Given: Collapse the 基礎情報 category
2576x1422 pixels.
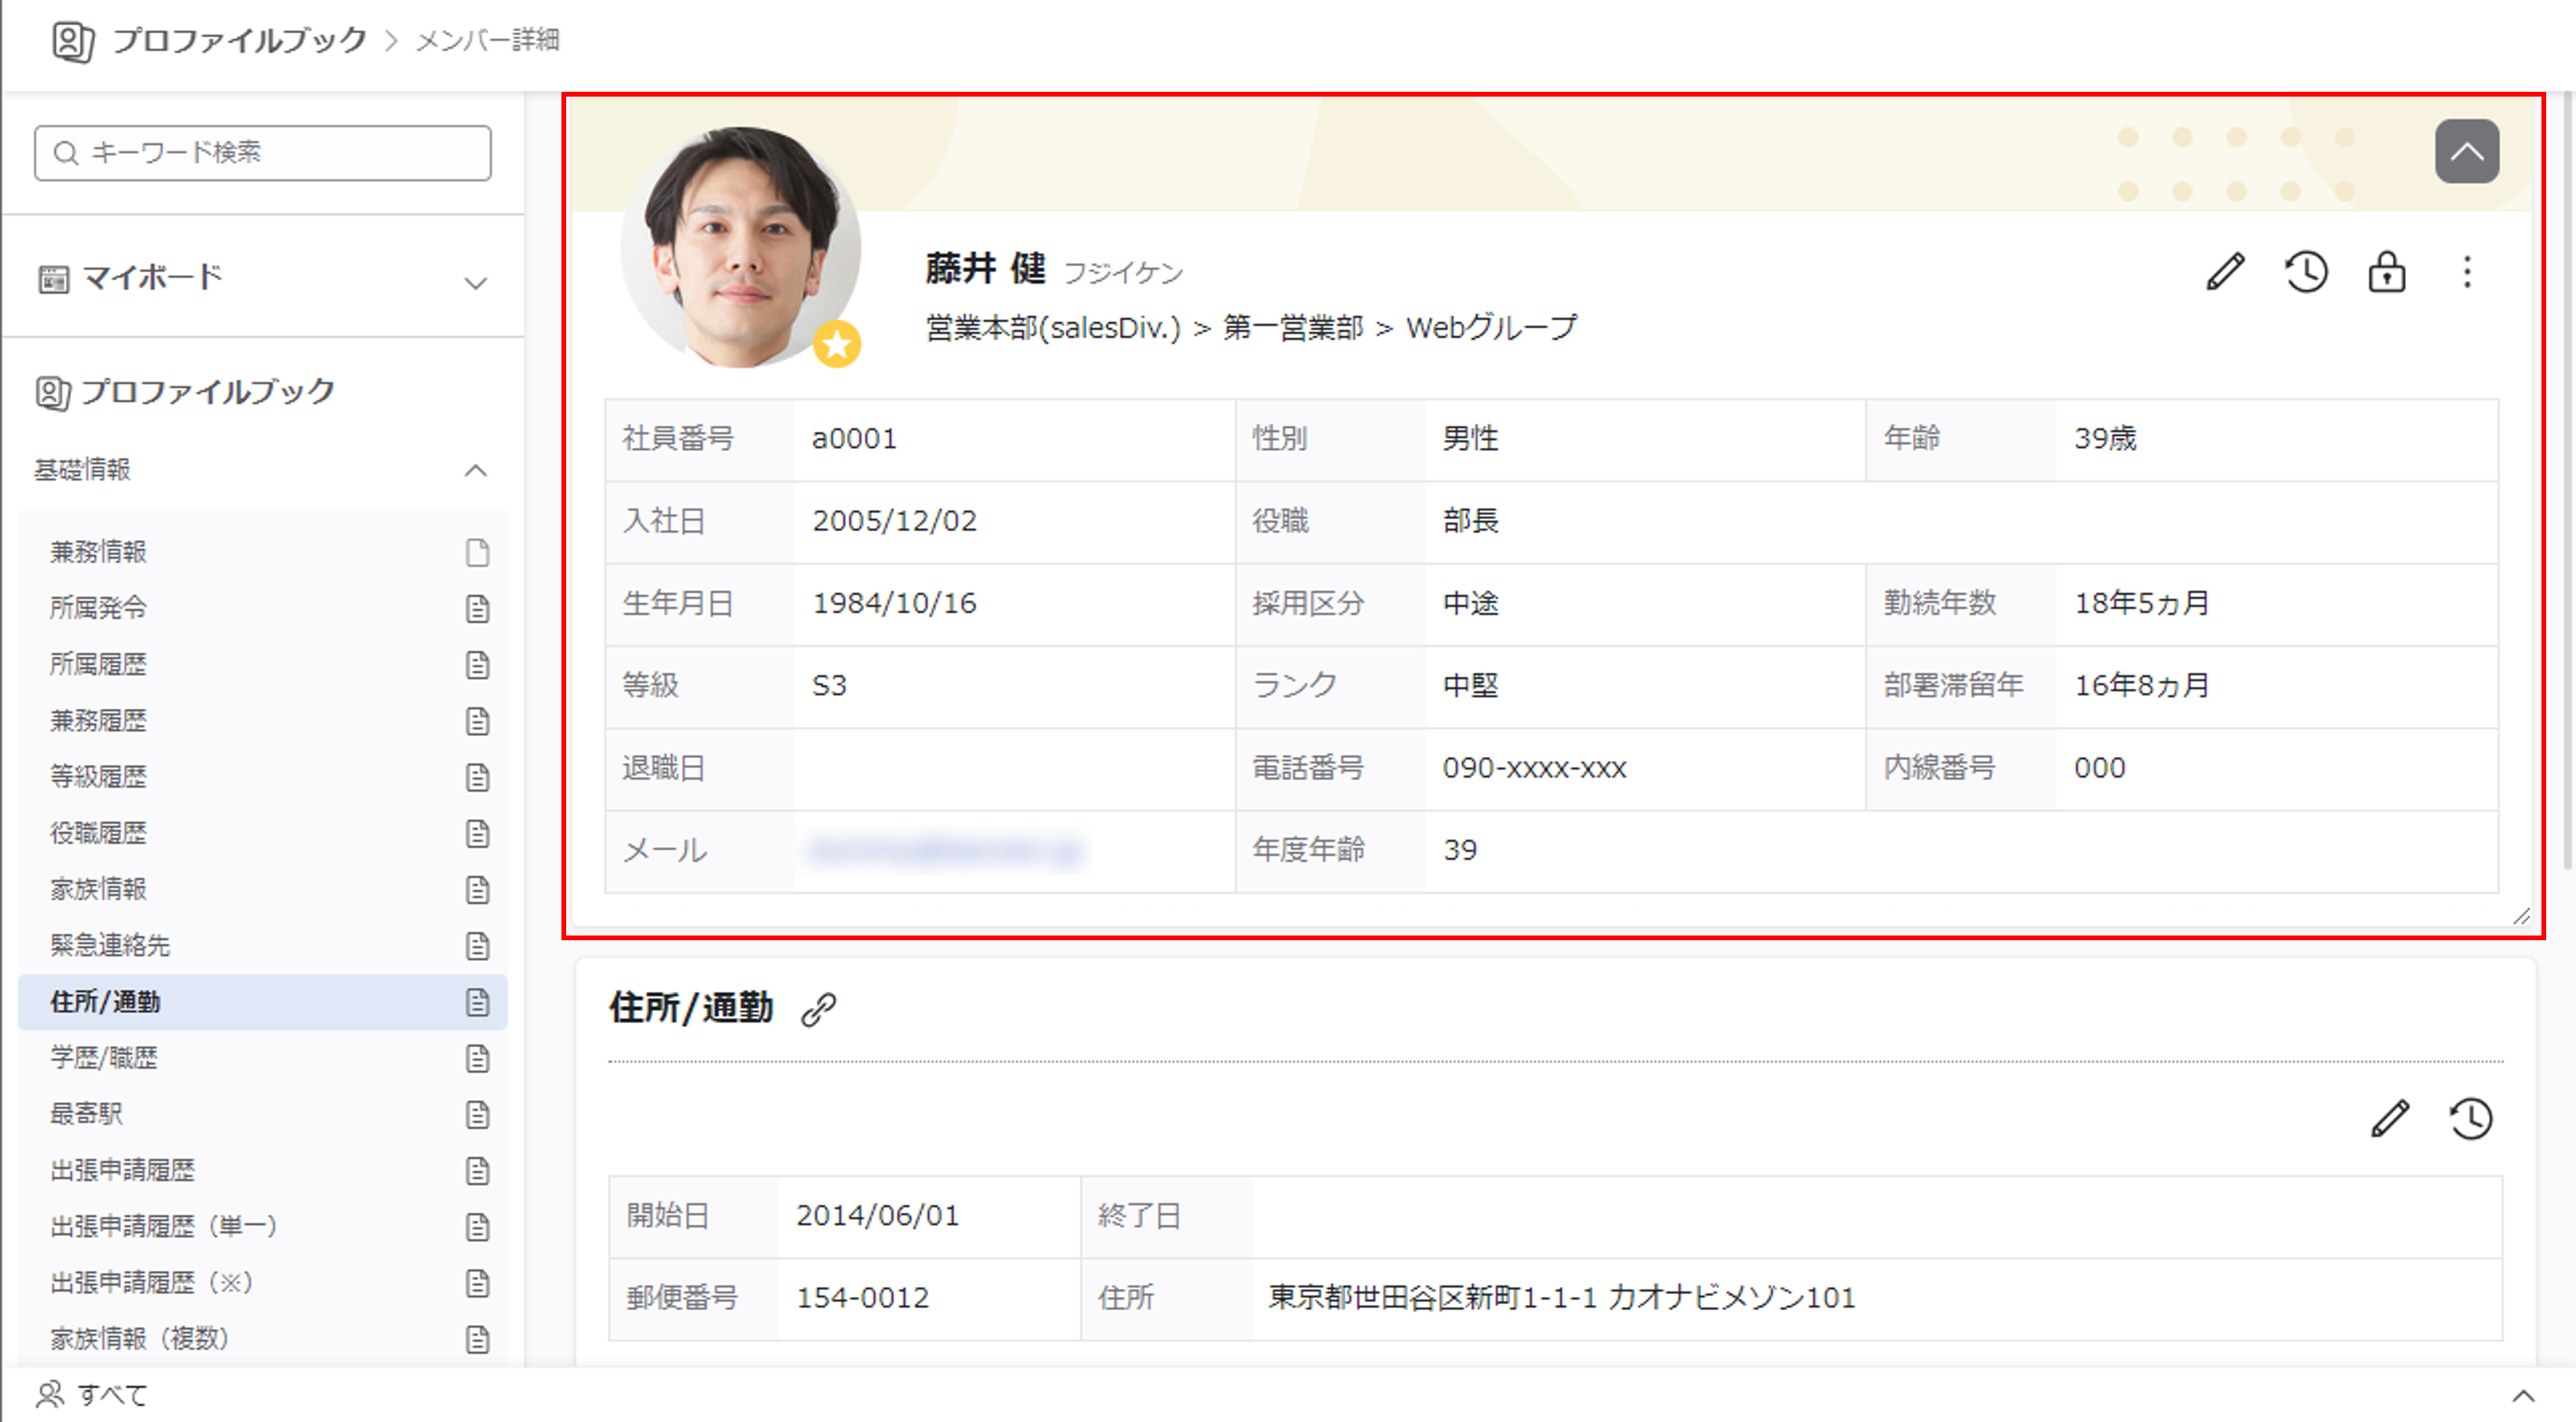Looking at the screenshot, I should [476, 470].
